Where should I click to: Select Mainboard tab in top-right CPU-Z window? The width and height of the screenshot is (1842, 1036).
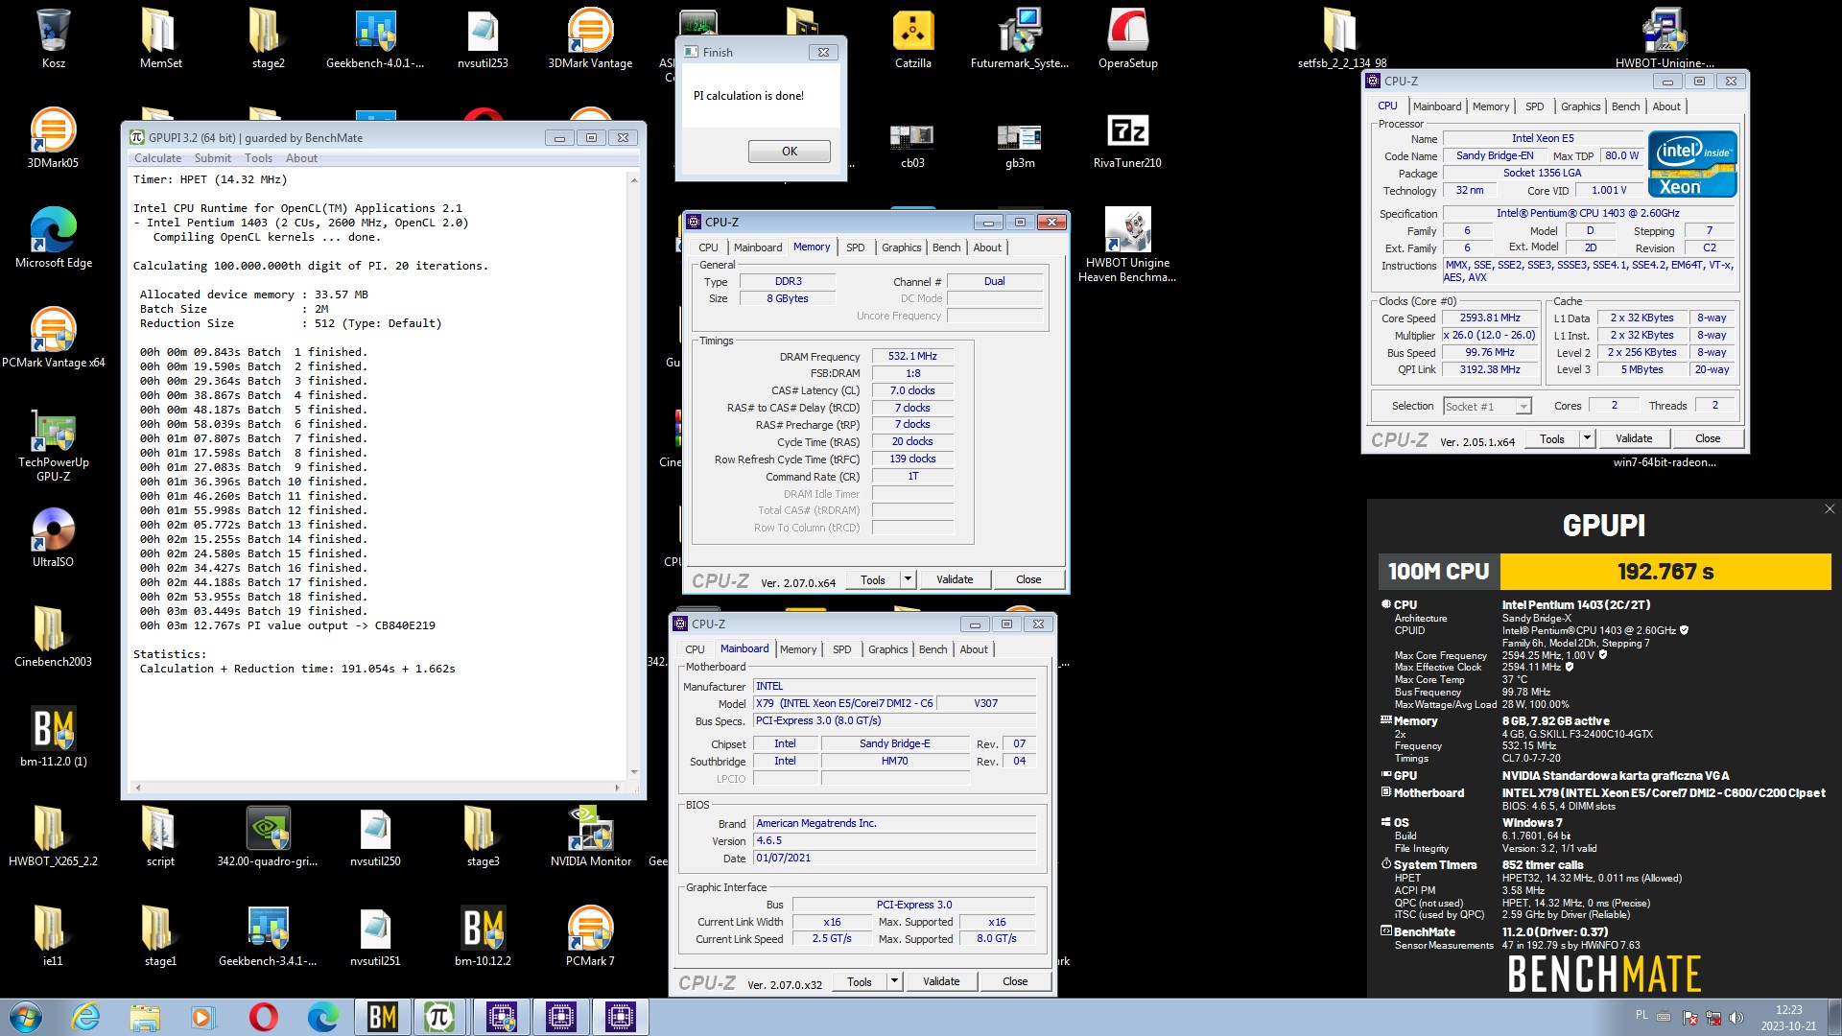coord(1436,106)
